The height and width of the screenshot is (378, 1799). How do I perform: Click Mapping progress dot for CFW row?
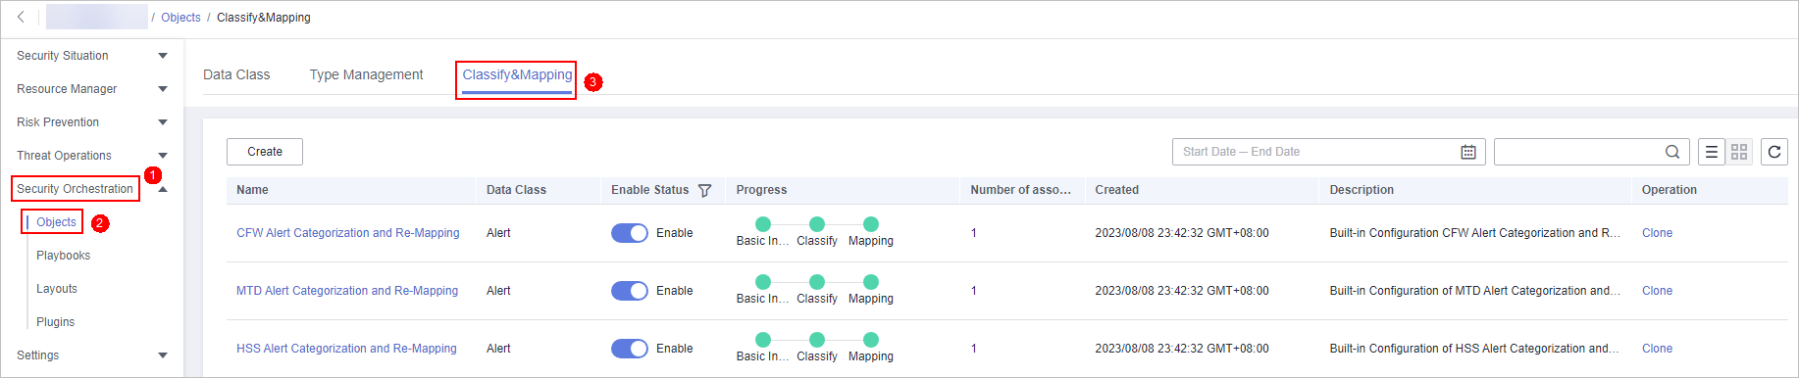[871, 224]
